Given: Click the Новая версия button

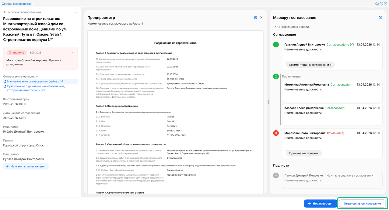Looking at the screenshot, I should (x=320, y=203).
